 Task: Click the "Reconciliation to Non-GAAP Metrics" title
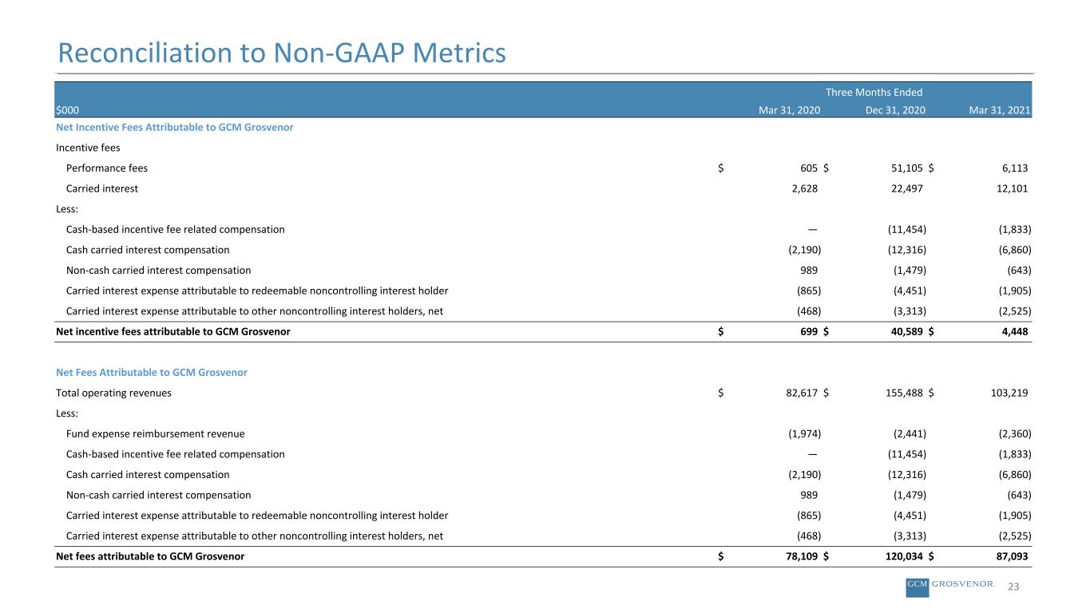282,53
